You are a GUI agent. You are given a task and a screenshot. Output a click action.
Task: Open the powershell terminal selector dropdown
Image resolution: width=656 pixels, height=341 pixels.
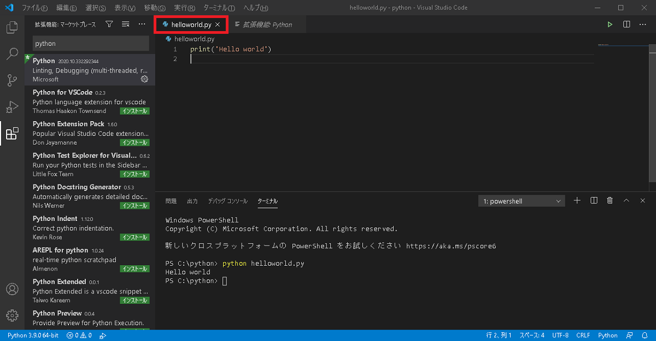coord(522,201)
